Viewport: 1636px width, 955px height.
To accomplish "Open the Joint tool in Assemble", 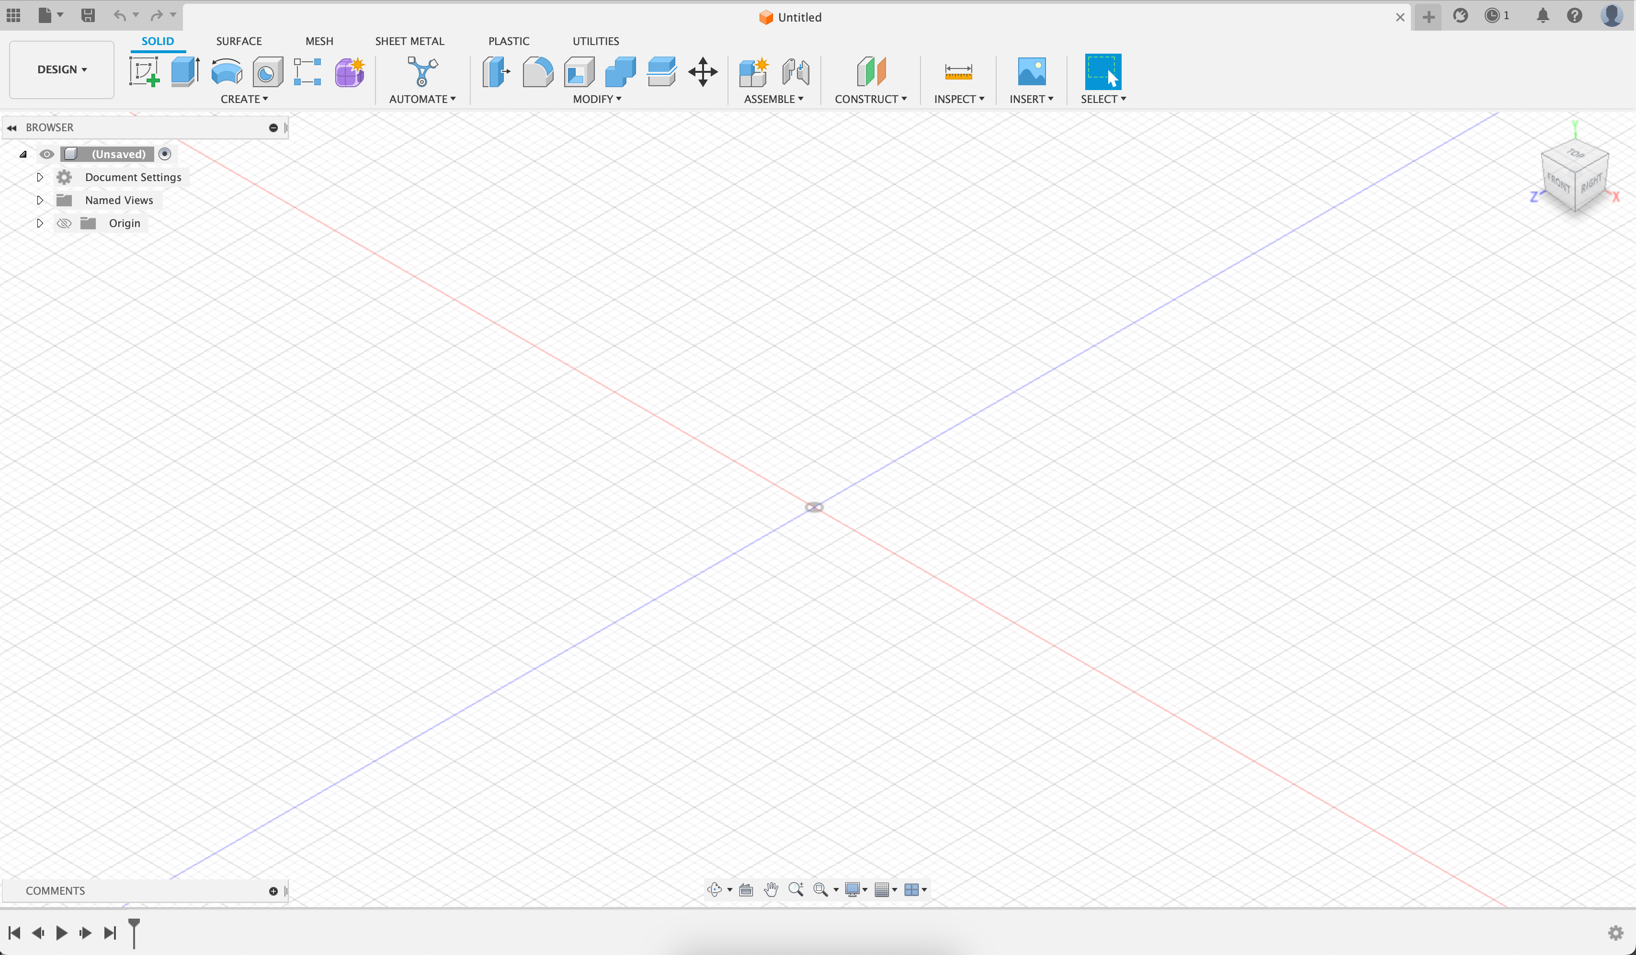I will pos(795,71).
